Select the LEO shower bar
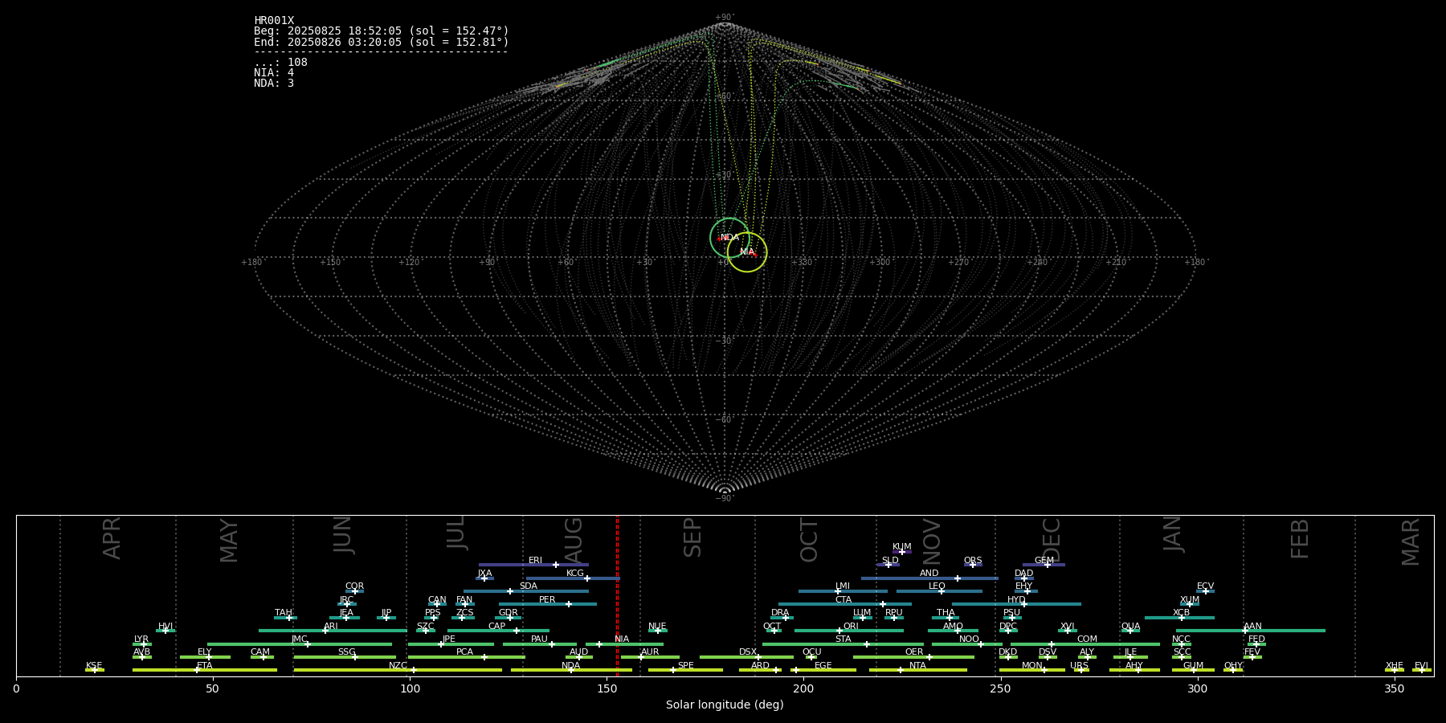Screen dimensions: 1446x723 (x=939, y=591)
